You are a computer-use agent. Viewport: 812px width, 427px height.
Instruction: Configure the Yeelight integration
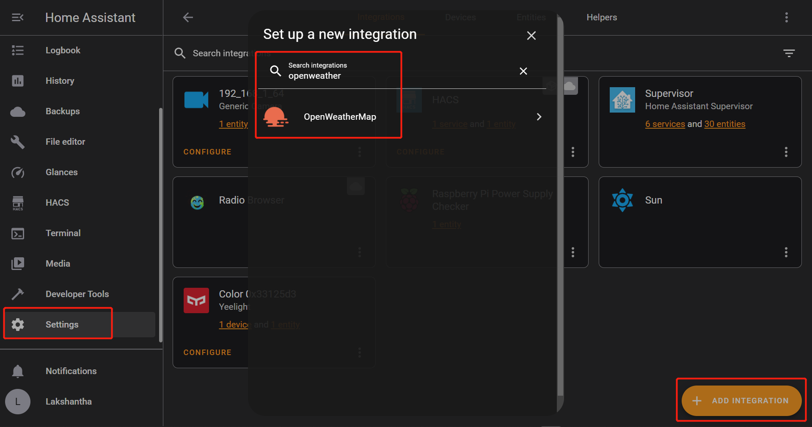point(207,353)
